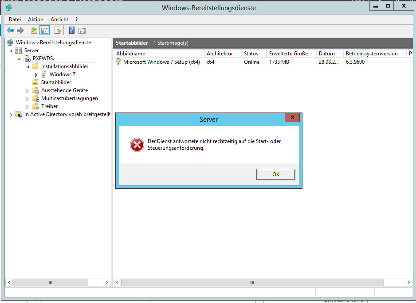Open the Ansicht menu
The image size is (416, 303).
pos(59,19)
